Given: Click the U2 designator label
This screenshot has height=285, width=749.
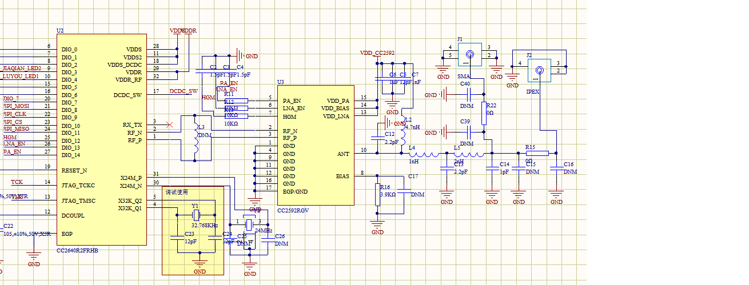Looking at the screenshot, I should click(x=60, y=30).
